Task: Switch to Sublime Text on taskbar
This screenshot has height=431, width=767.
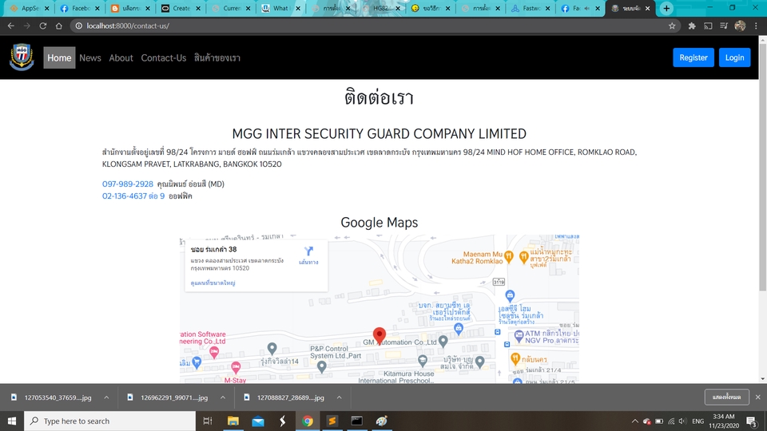Action: pyautogui.click(x=332, y=421)
